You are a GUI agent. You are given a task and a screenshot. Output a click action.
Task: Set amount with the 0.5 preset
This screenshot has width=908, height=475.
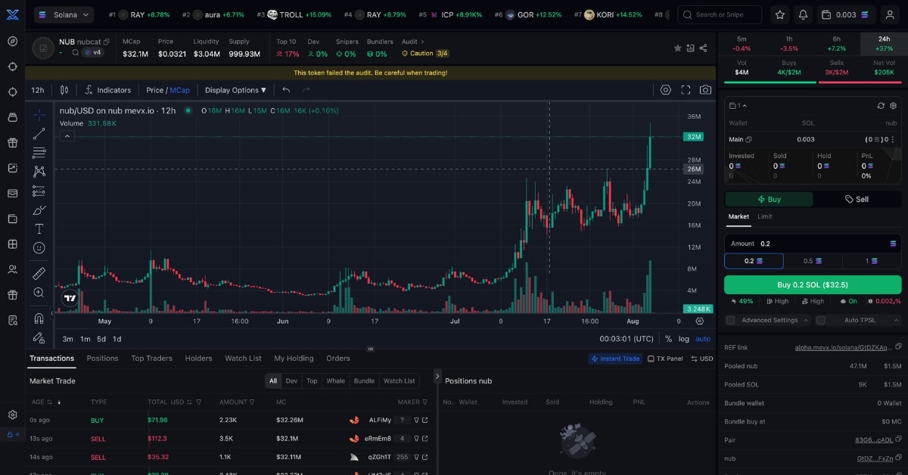812,260
